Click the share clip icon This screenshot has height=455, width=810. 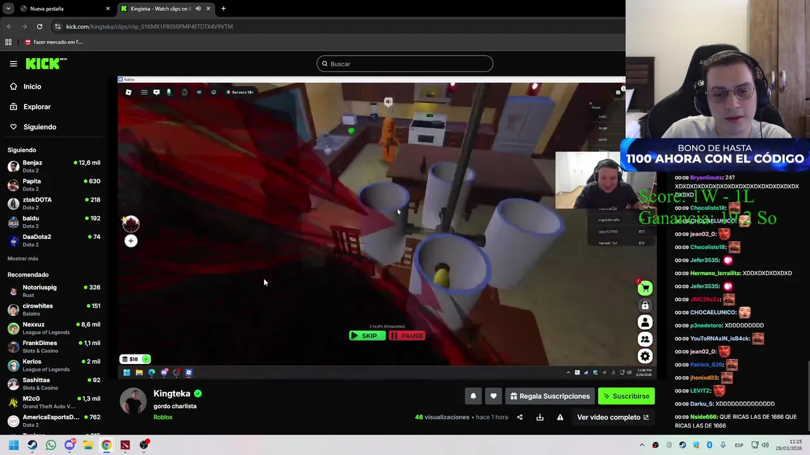[520, 417]
